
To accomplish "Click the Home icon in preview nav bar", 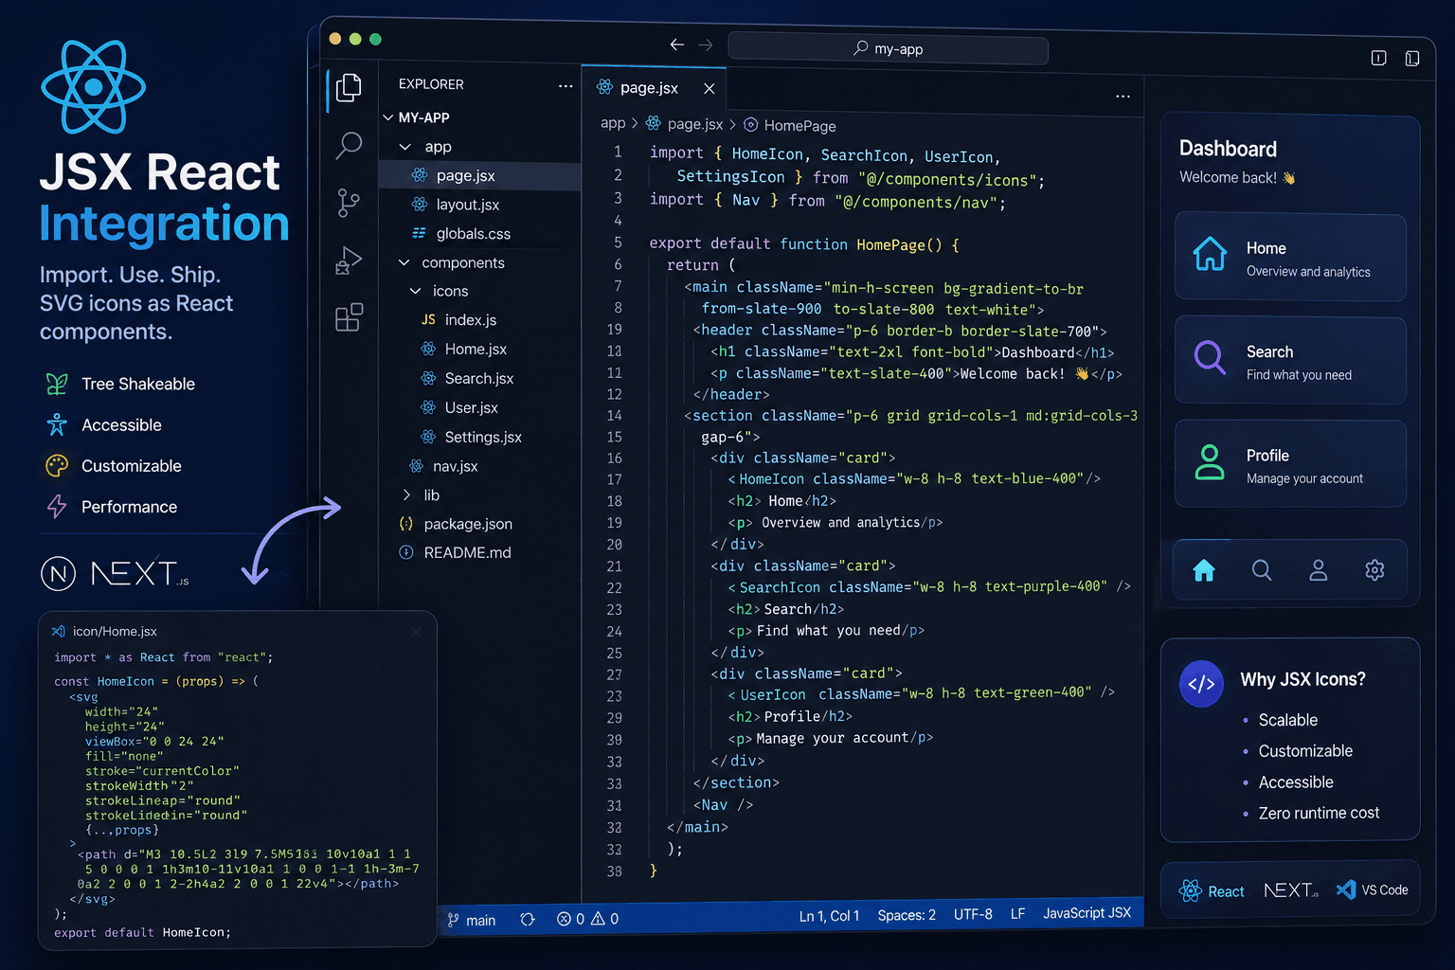I will (x=1204, y=570).
